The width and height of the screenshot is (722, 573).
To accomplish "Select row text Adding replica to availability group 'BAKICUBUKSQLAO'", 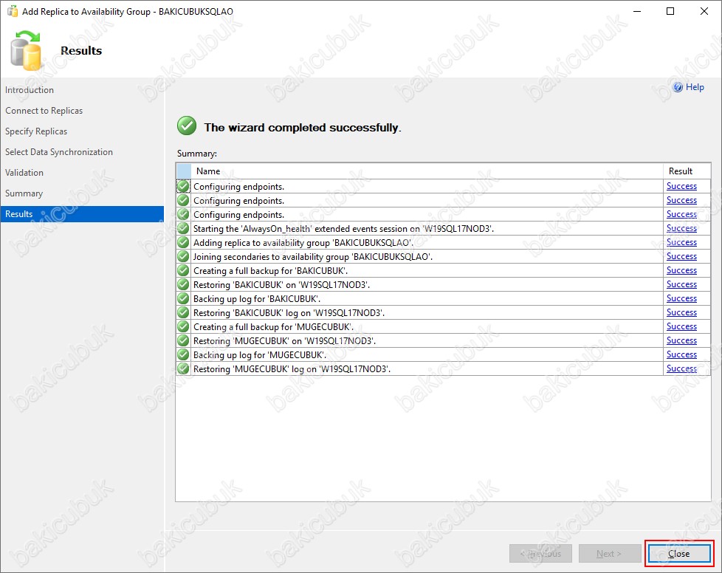I will click(x=303, y=243).
